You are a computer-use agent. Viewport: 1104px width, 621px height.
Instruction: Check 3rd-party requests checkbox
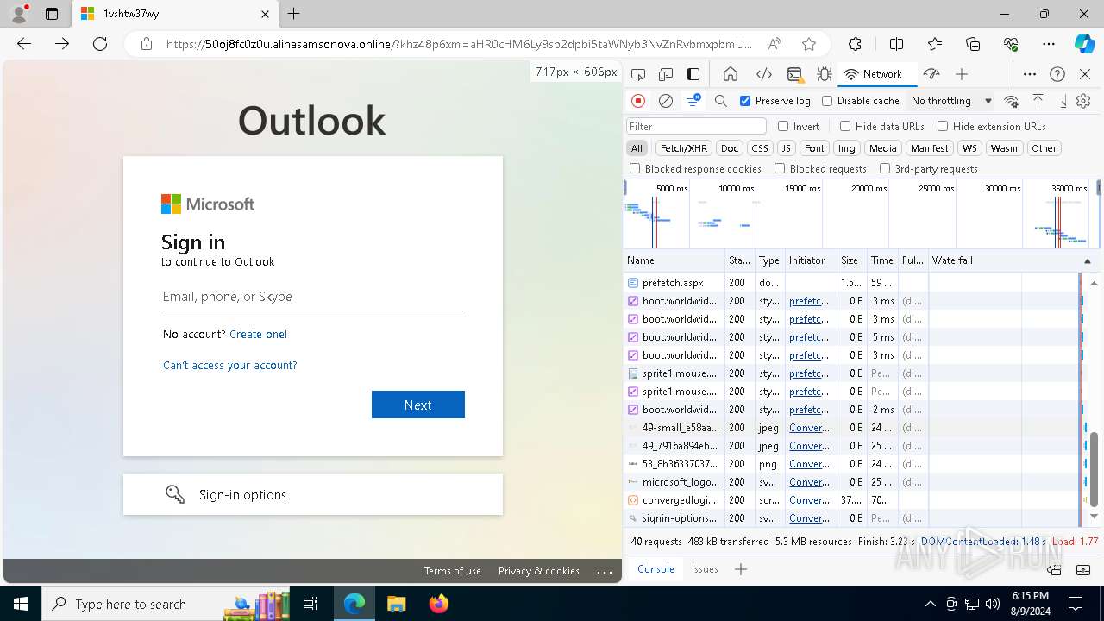[885, 169]
